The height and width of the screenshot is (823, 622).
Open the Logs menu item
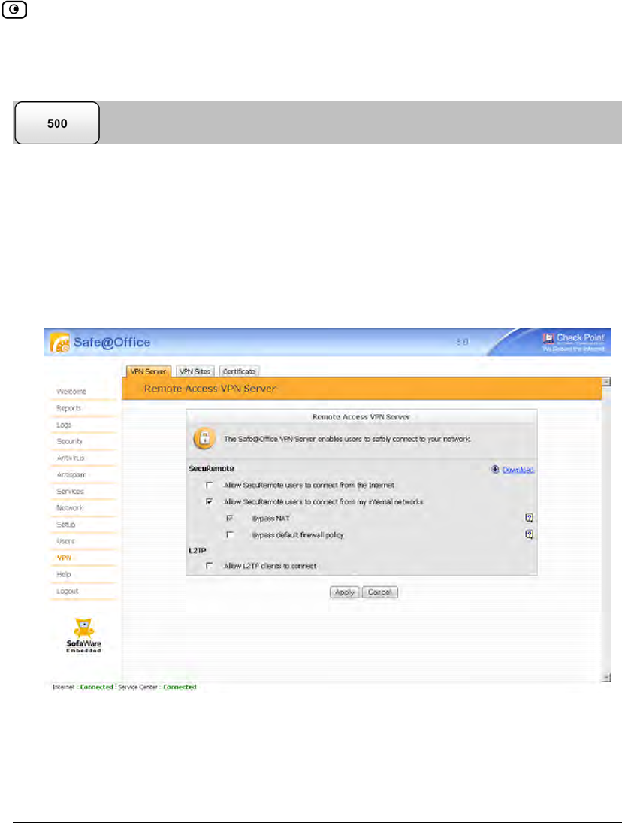point(64,425)
